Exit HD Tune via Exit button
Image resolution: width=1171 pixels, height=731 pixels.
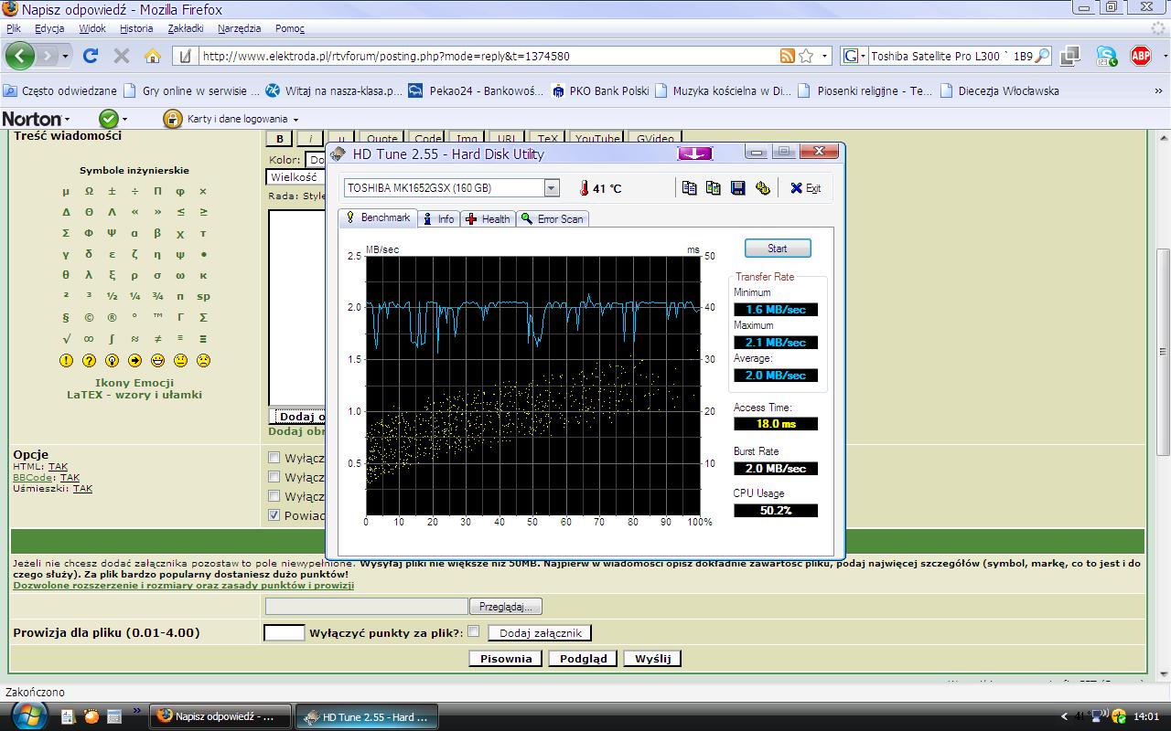click(x=806, y=188)
